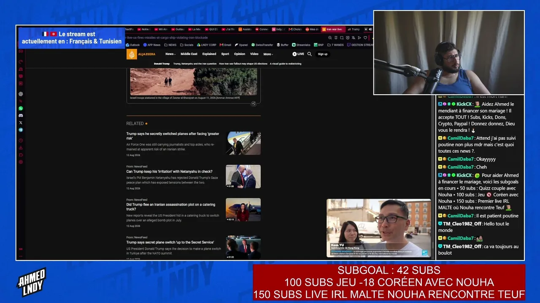This screenshot has width=540, height=303.
Task: Open 'Can Trump keep his irritation with Netanyahu' article
Action: tap(170, 172)
